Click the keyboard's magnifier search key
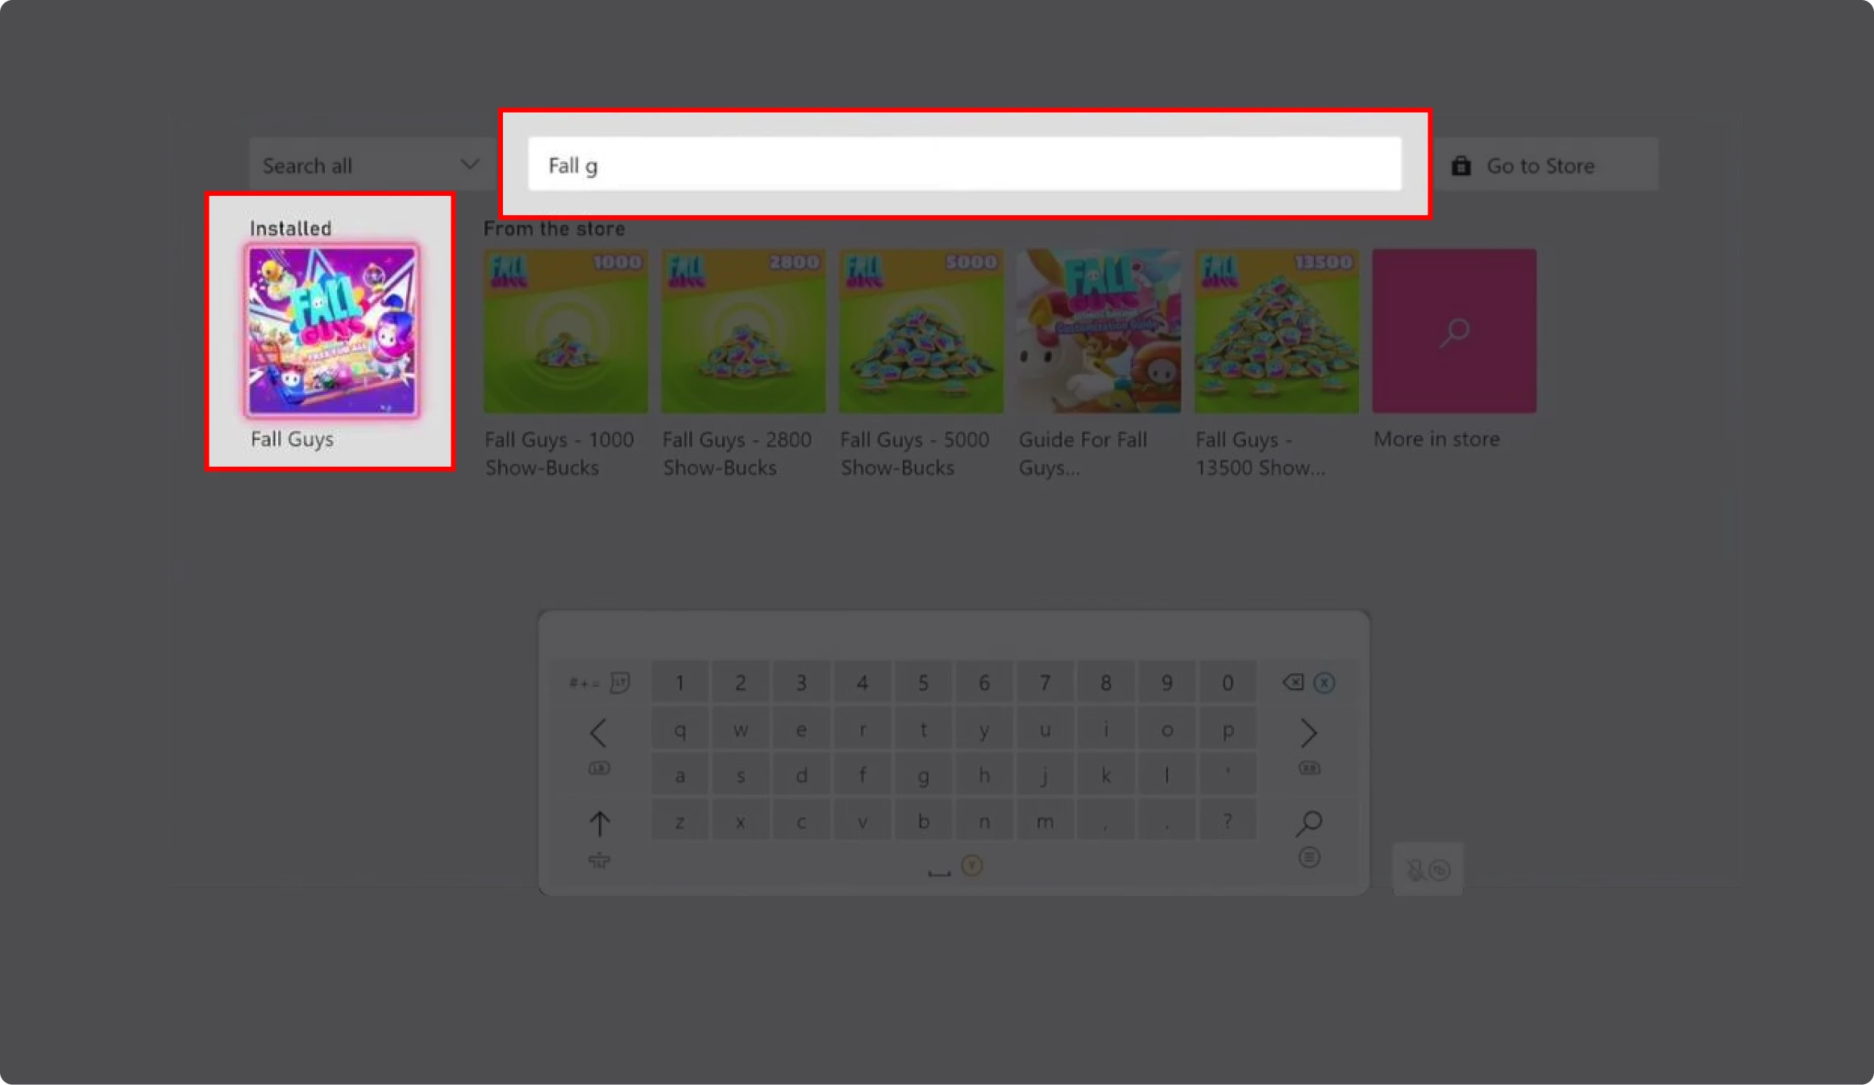Viewport: 1874px width, 1085px height. click(1309, 822)
